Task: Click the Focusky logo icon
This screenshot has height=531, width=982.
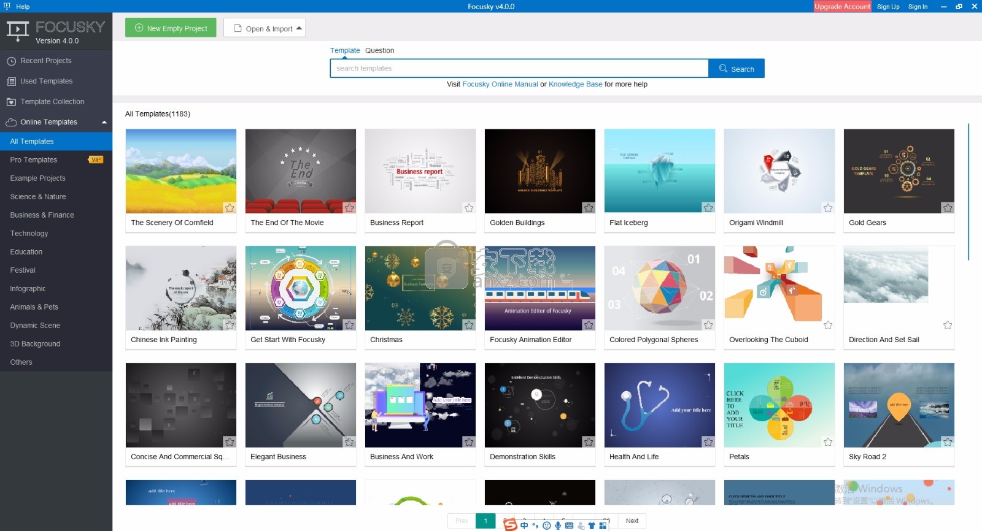Action: click(x=18, y=31)
